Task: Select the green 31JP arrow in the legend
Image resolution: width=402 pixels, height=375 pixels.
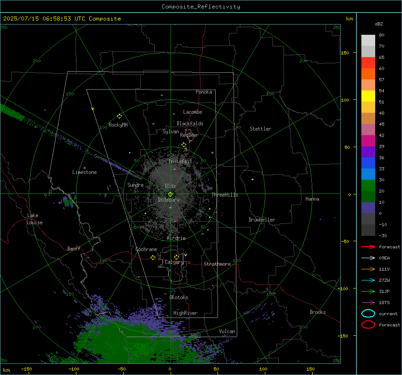Action: [368, 291]
